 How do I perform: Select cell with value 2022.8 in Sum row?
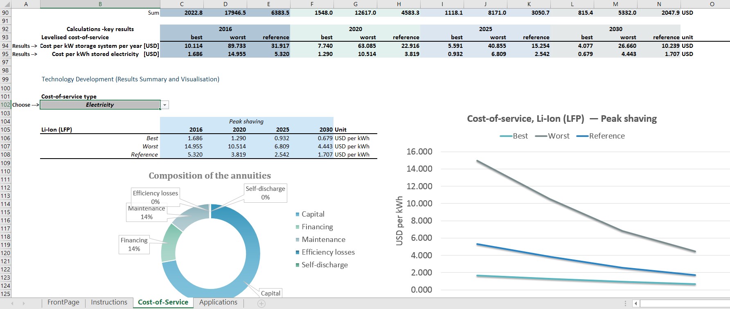[x=182, y=13]
